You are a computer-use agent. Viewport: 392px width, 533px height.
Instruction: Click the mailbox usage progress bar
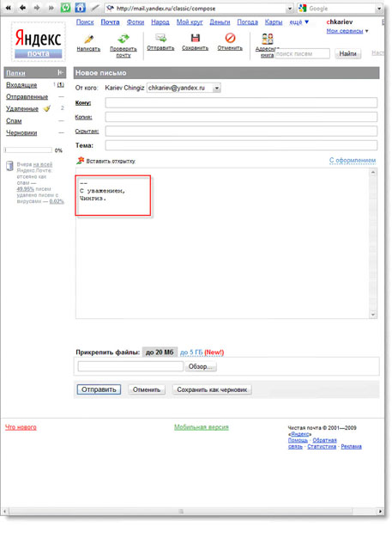28,150
